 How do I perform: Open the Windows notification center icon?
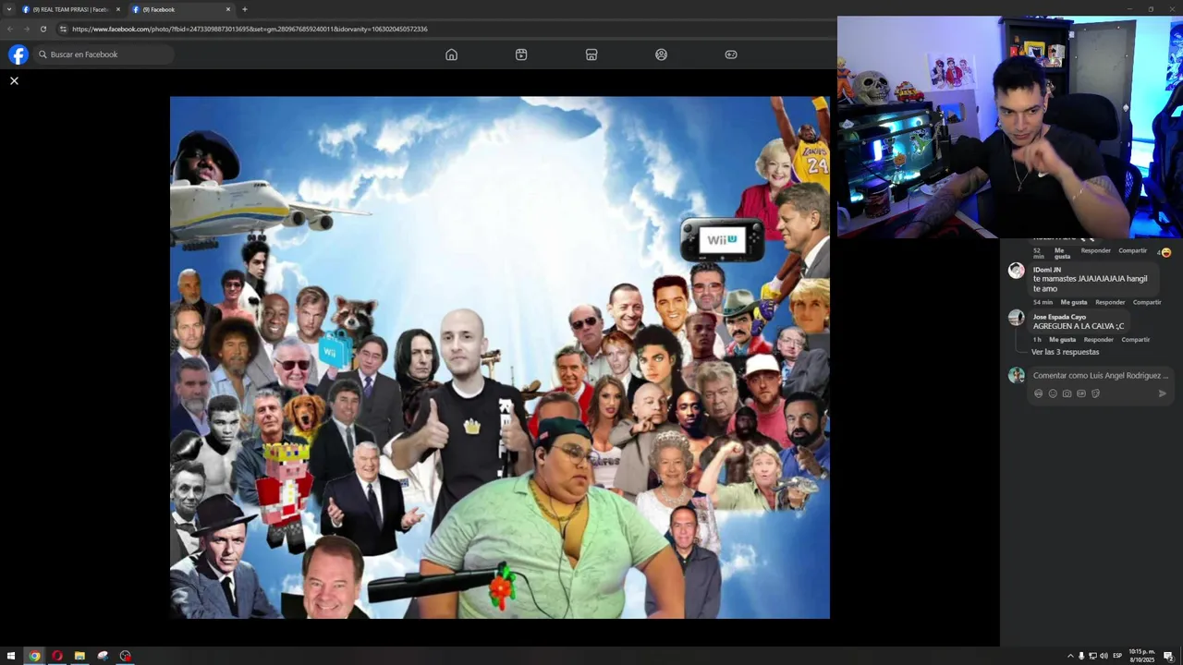1168,656
